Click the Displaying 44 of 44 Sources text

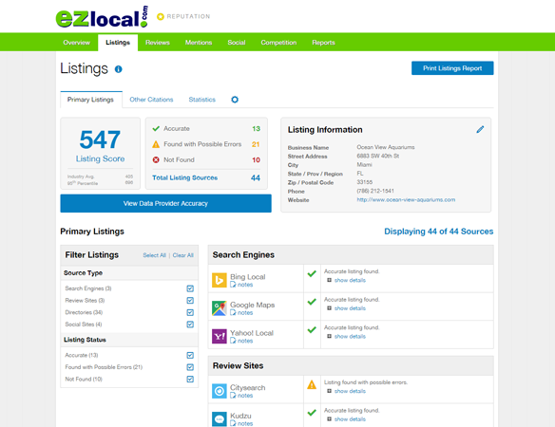[438, 232]
